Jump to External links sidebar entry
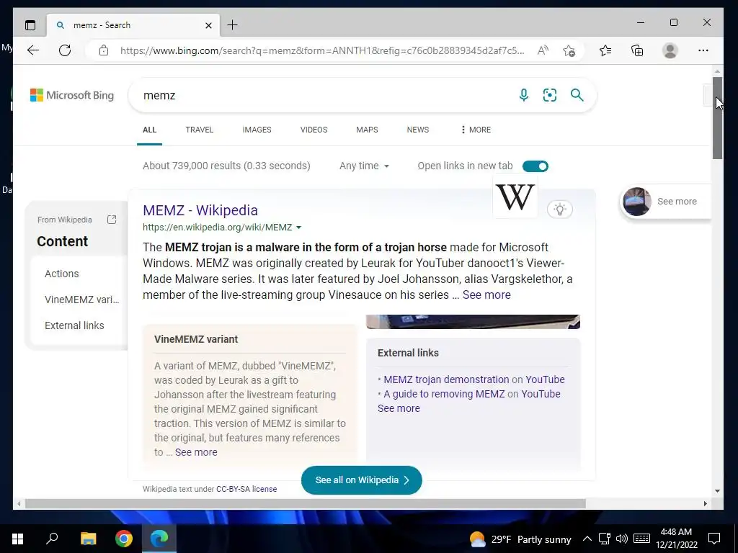The image size is (738, 553). pos(74,325)
